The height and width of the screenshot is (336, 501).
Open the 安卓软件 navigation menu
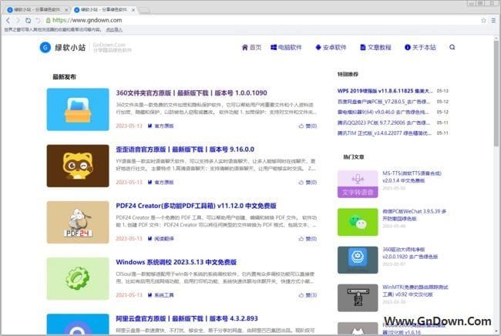click(331, 47)
